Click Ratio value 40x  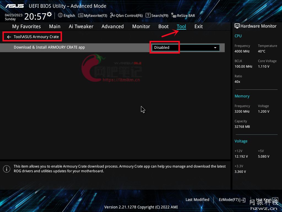237,82
